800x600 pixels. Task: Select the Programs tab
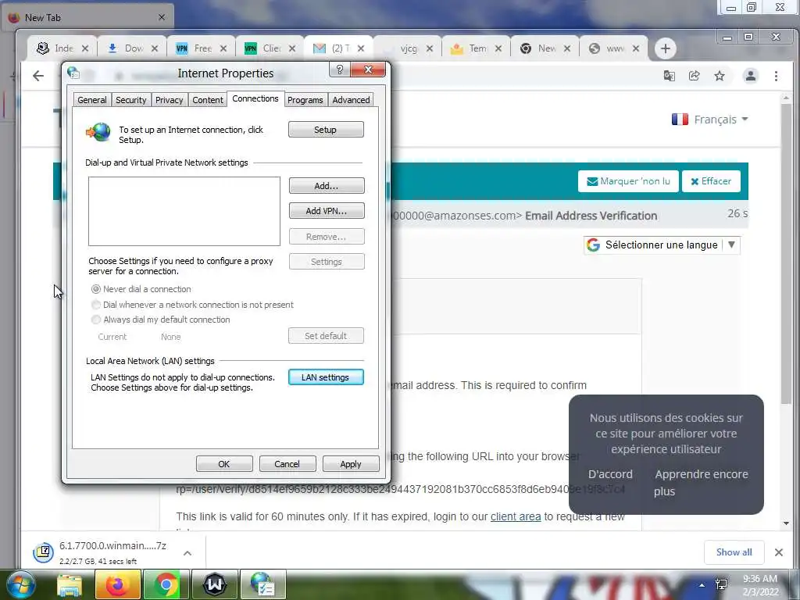pyautogui.click(x=305, y=100)
